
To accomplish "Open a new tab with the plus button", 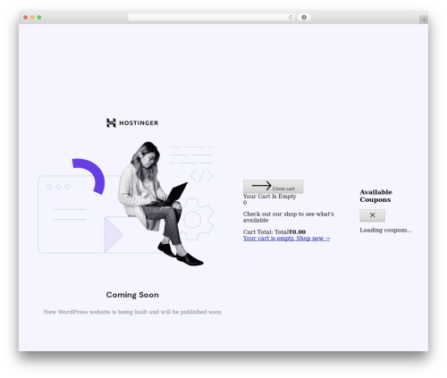I will tap(424, 20).
